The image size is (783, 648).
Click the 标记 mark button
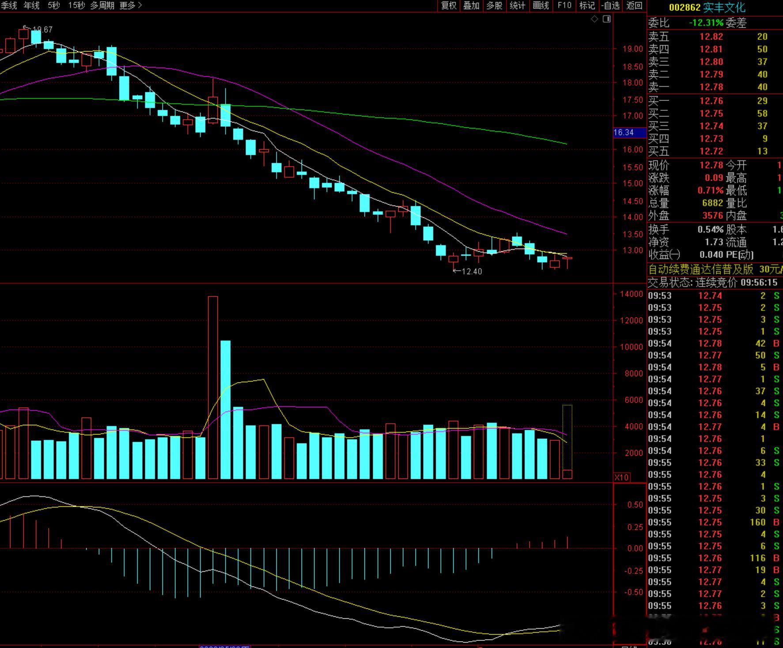coord(587,5)
